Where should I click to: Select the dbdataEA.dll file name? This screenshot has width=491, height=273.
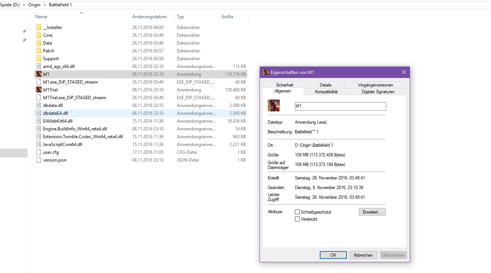pyautogui.click(x=56, y=113)
